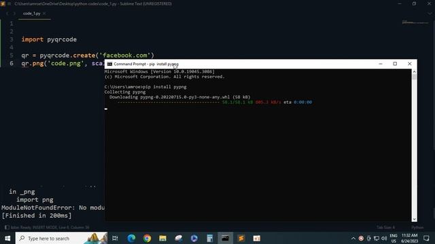Screen dimensions: 435x244
Task: Open the Calculator app in the taskbar
Action: [210, 238]
